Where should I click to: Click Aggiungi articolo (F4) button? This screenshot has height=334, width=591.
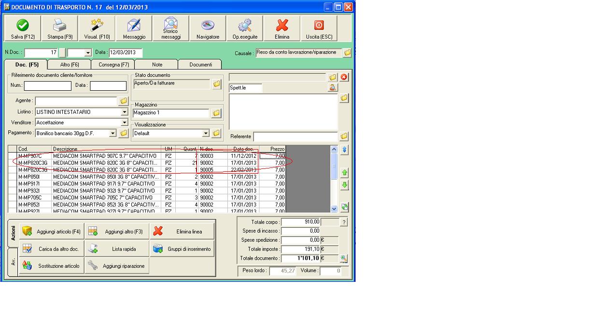click(x=52, y=232)
